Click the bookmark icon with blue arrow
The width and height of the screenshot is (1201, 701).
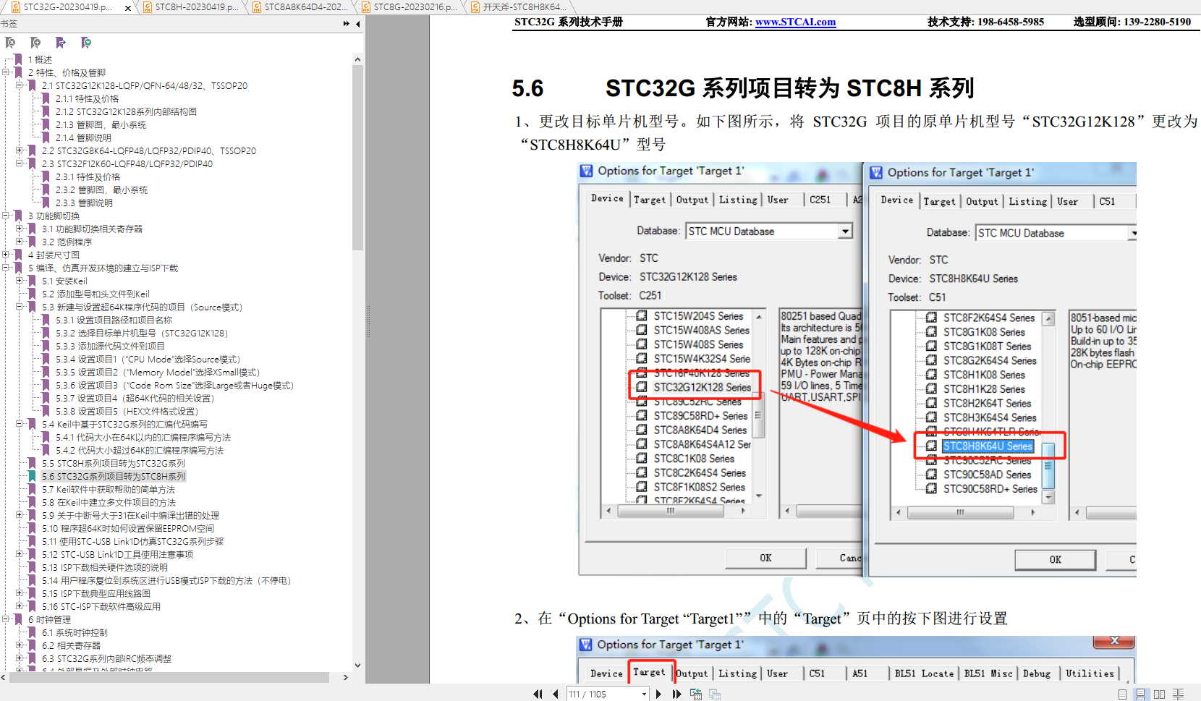(x=61, y=43)
